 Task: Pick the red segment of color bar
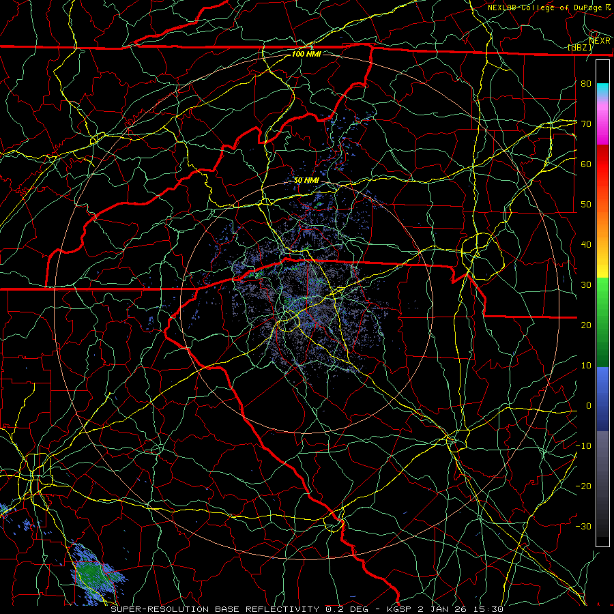coord(602,164)
